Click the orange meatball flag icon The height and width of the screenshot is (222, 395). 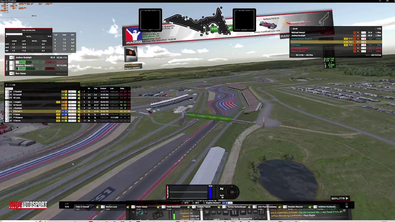pyautogui.click(x=131, y=55)
